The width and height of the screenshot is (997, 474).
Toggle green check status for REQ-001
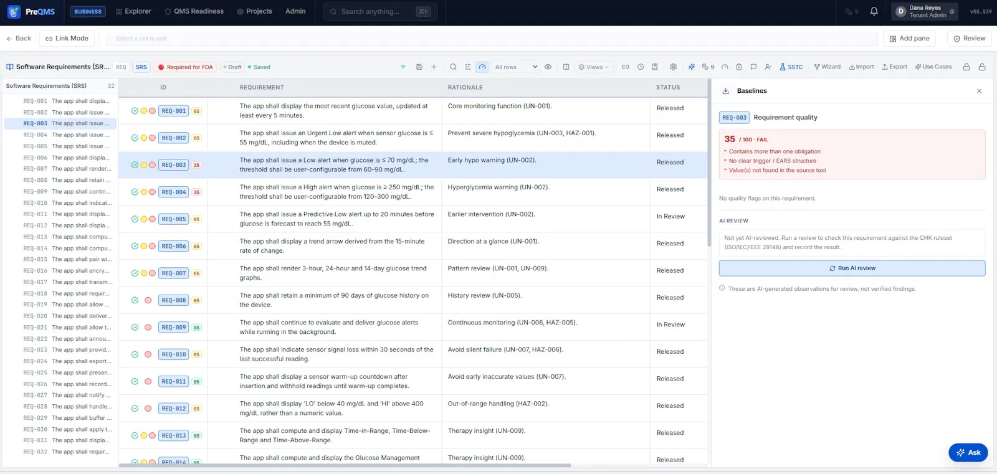pyautogui.click(x=135, y=111)
